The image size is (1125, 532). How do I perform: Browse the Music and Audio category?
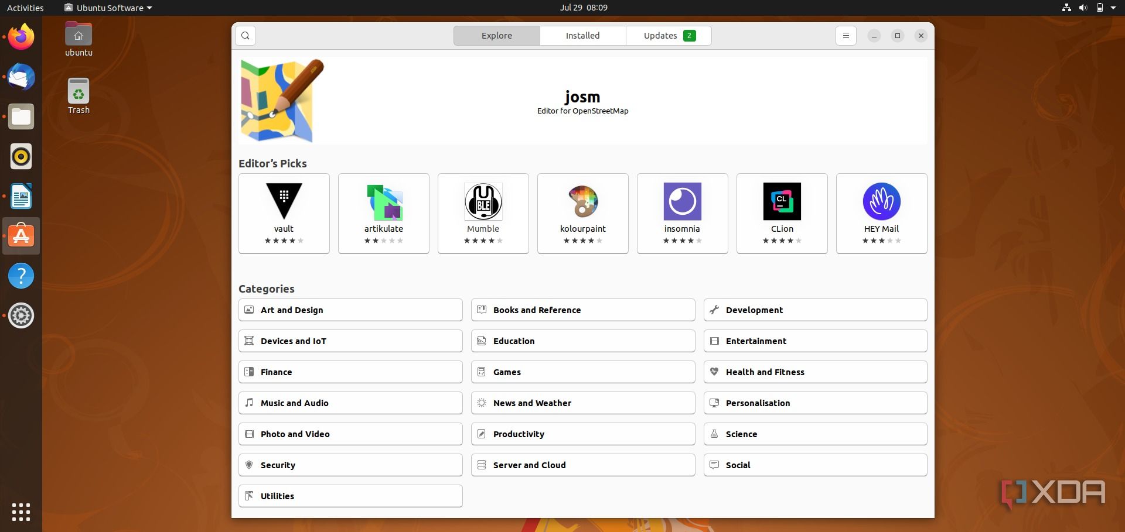tap(350, 403)
